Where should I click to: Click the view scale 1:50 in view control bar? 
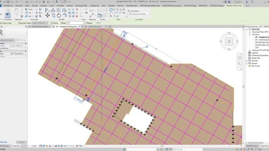tap(34, 146)
